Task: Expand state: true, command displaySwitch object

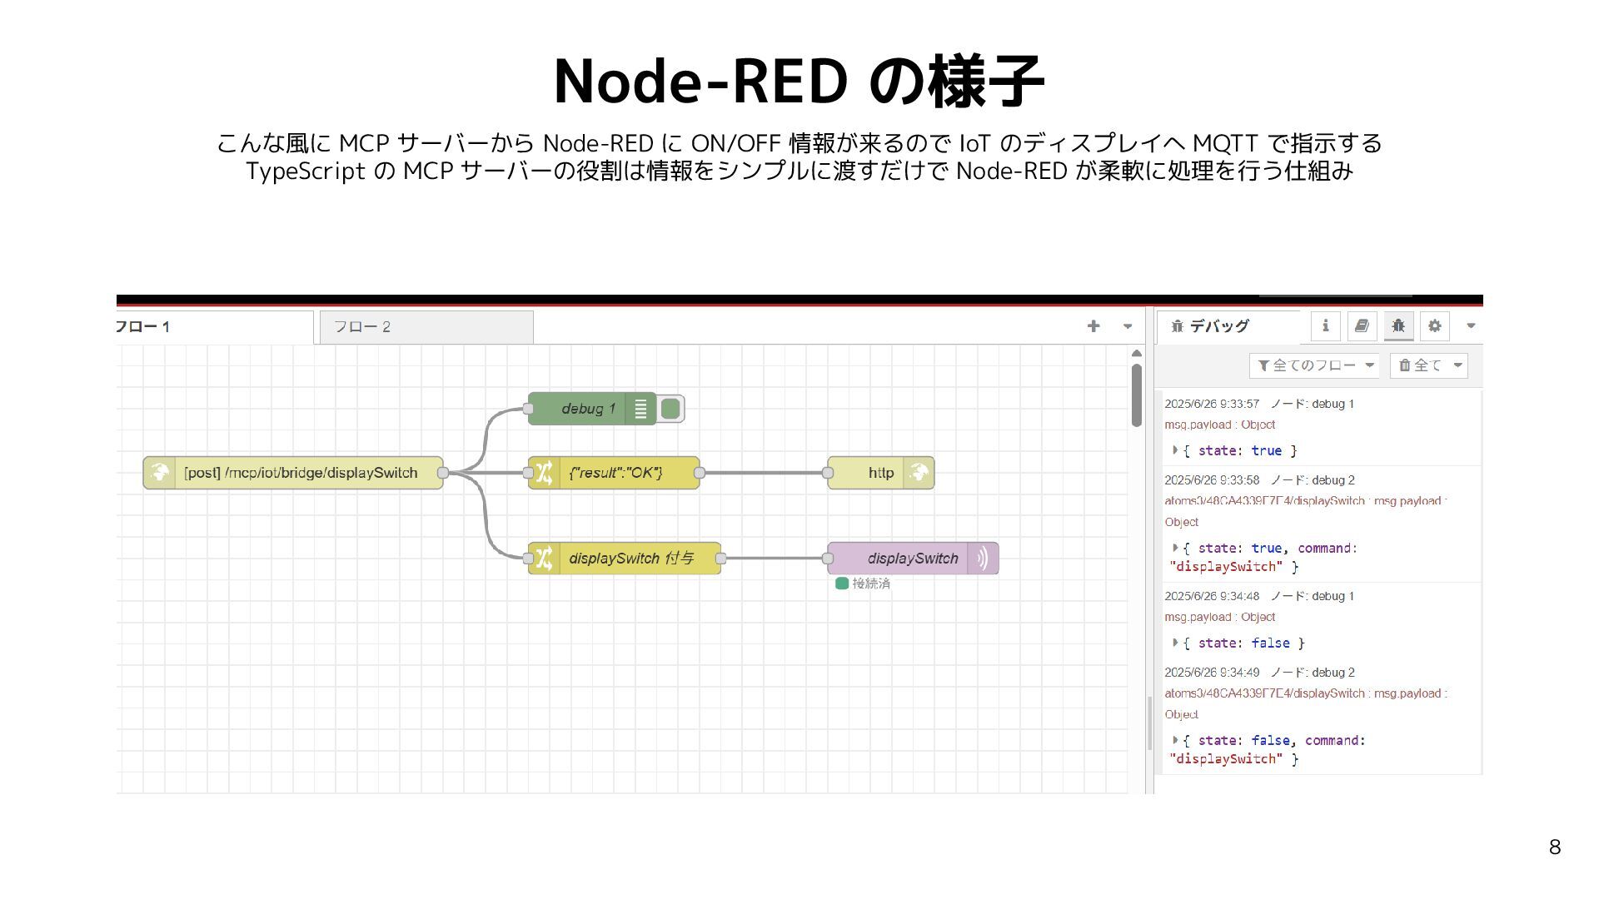Action: pyautogui.click(x=1175, y=548)
